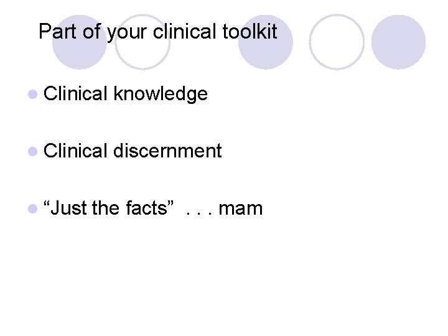Click the 'Just the facts' quoted text

tap(108, 207)
